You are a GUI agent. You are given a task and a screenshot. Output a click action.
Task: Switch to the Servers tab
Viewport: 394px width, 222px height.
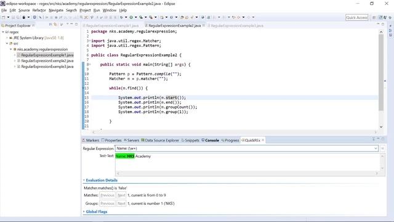(131, 140)
